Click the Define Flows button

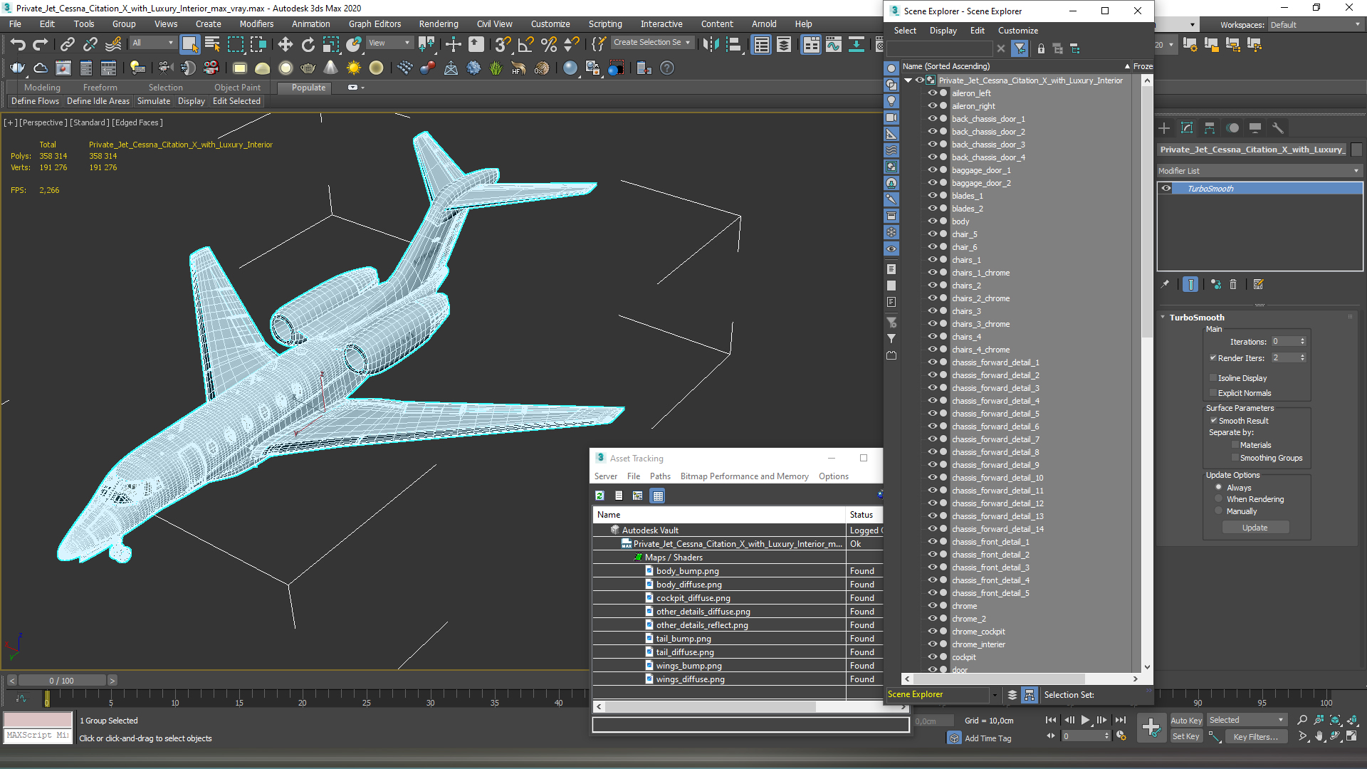pos(35,101)
